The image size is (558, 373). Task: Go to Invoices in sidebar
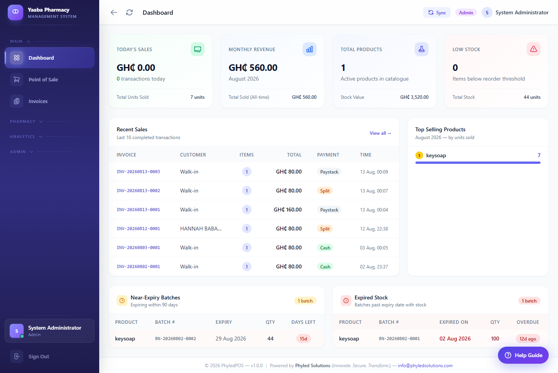50,101
